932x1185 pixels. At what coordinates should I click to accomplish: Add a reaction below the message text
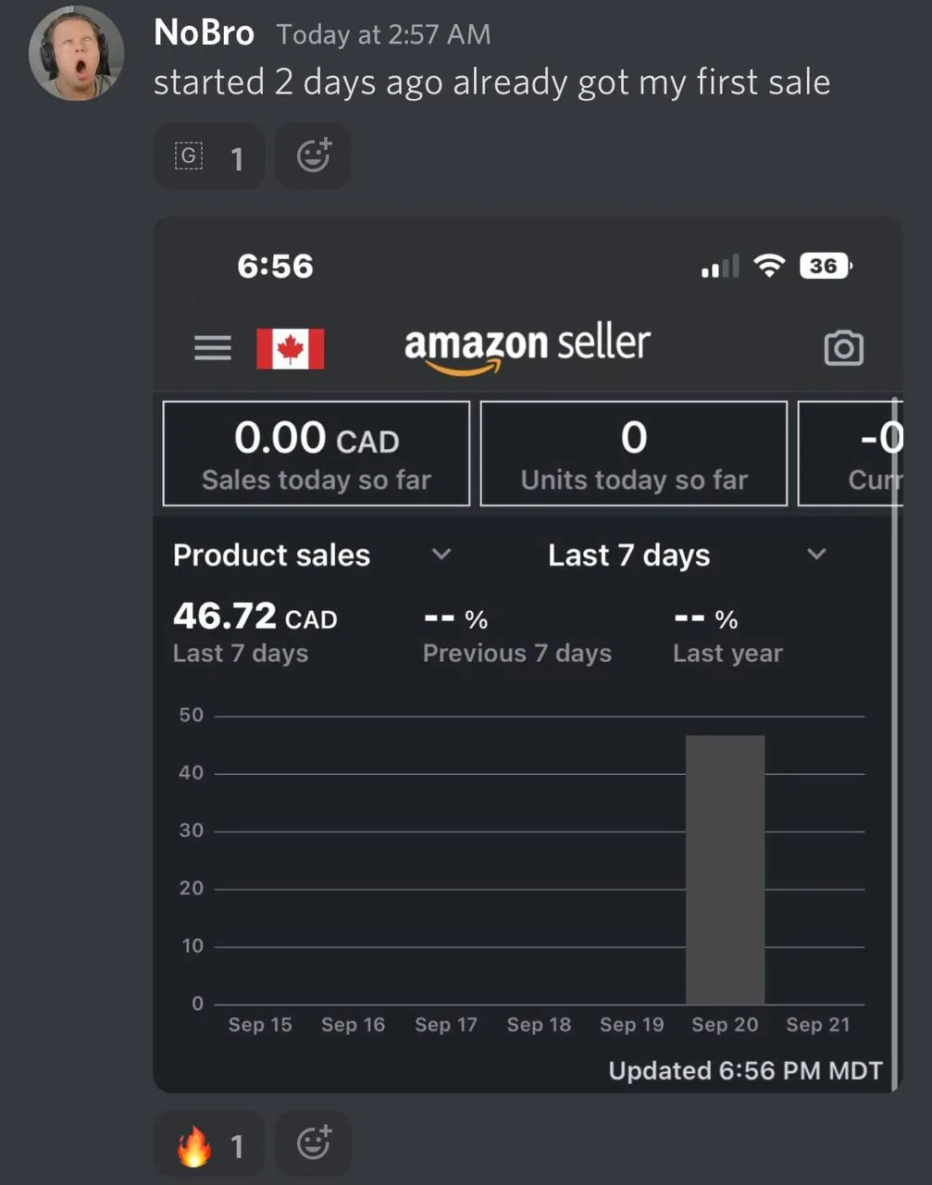pyautogui.click(x=313, y=156)
